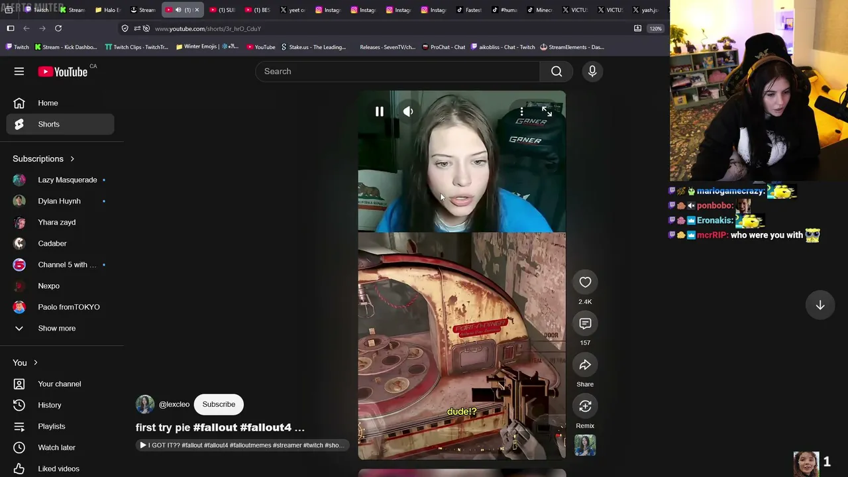
Task: Remix this Short
Action: click(585, 406)
